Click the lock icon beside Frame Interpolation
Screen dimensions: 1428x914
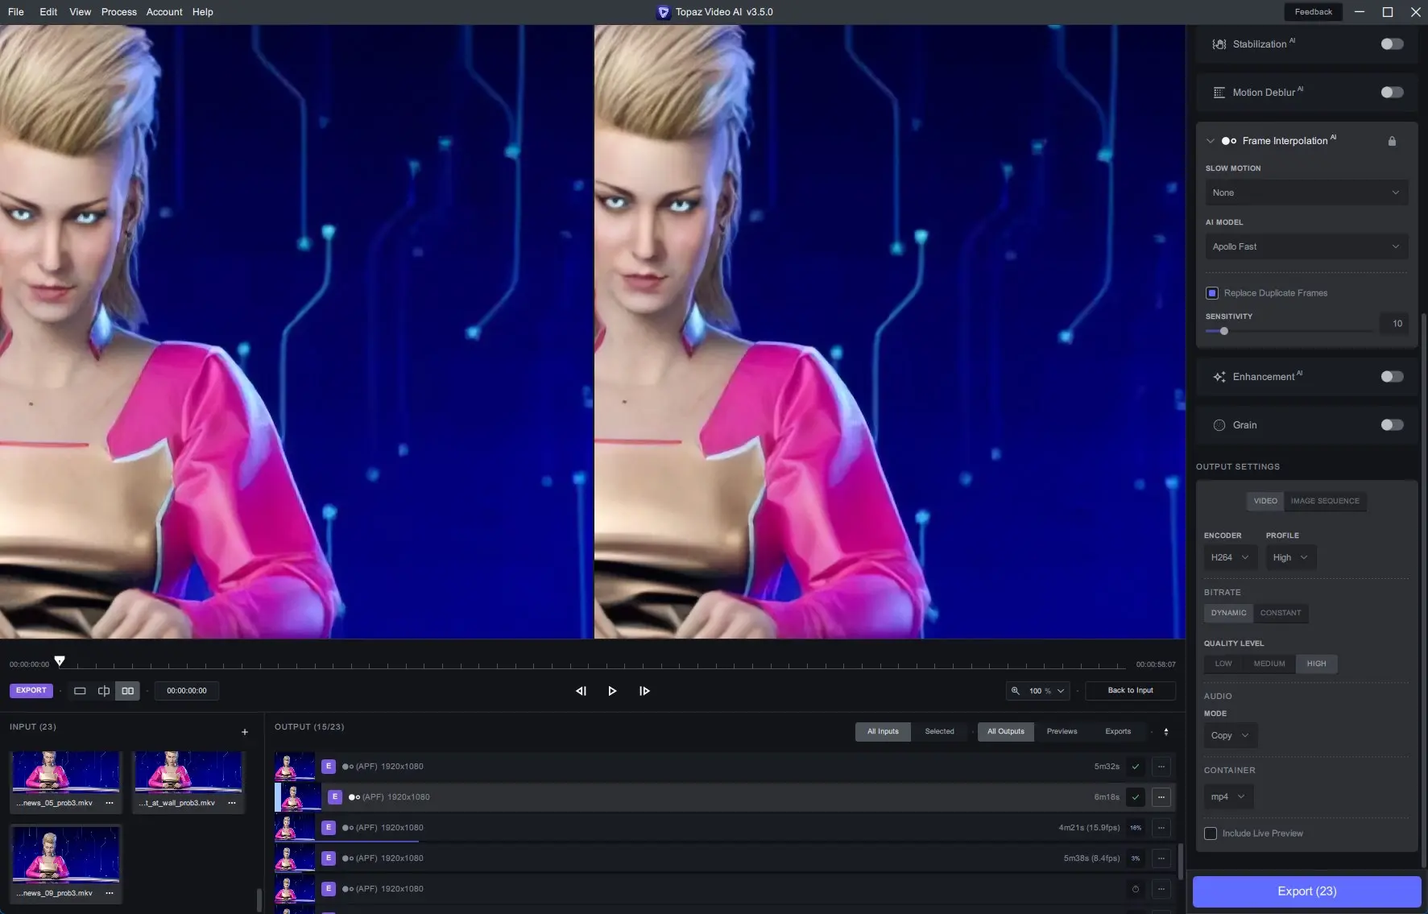click(x=1392, y=141)
